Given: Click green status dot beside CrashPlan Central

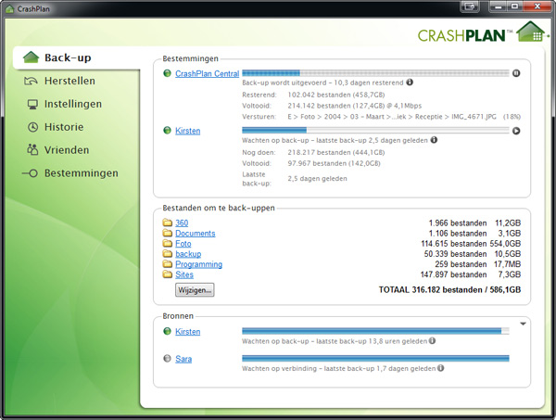Looking at the screenshot, I should tap(167, 73).
